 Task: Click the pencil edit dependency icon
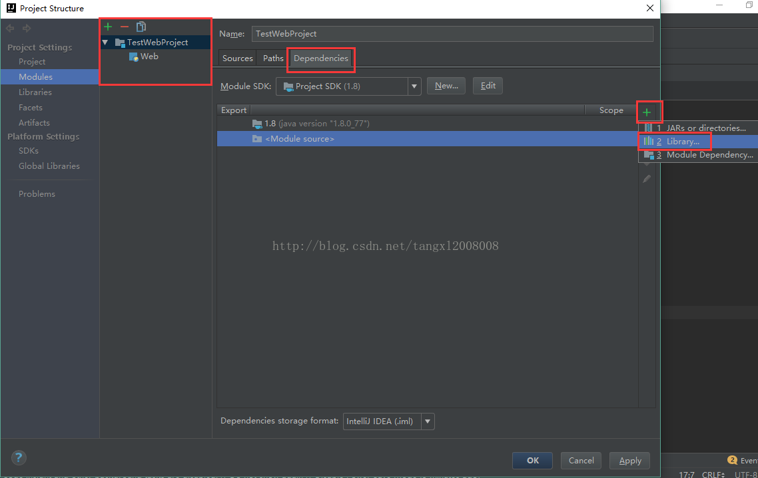click(647, 179)
